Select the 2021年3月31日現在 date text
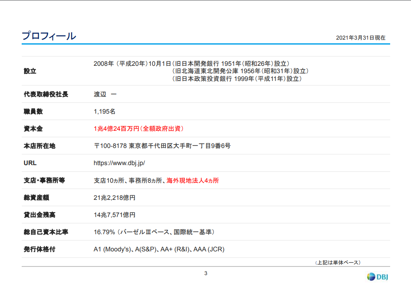 (x=360, y=38)
